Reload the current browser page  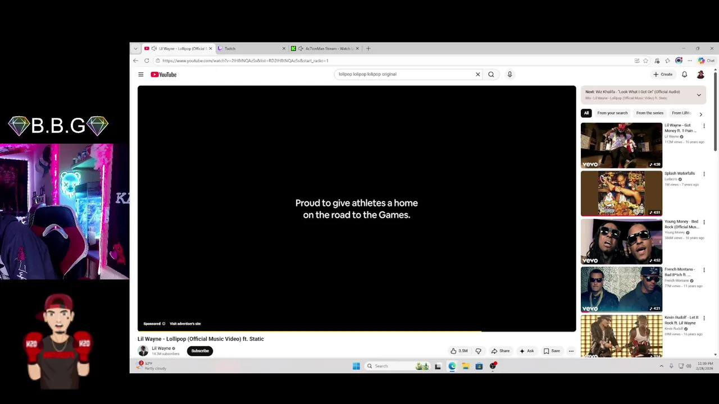(147, 61)
